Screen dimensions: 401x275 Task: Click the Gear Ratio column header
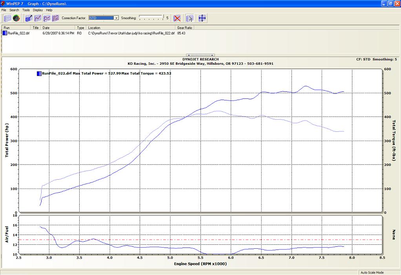(x=184, y=28)
